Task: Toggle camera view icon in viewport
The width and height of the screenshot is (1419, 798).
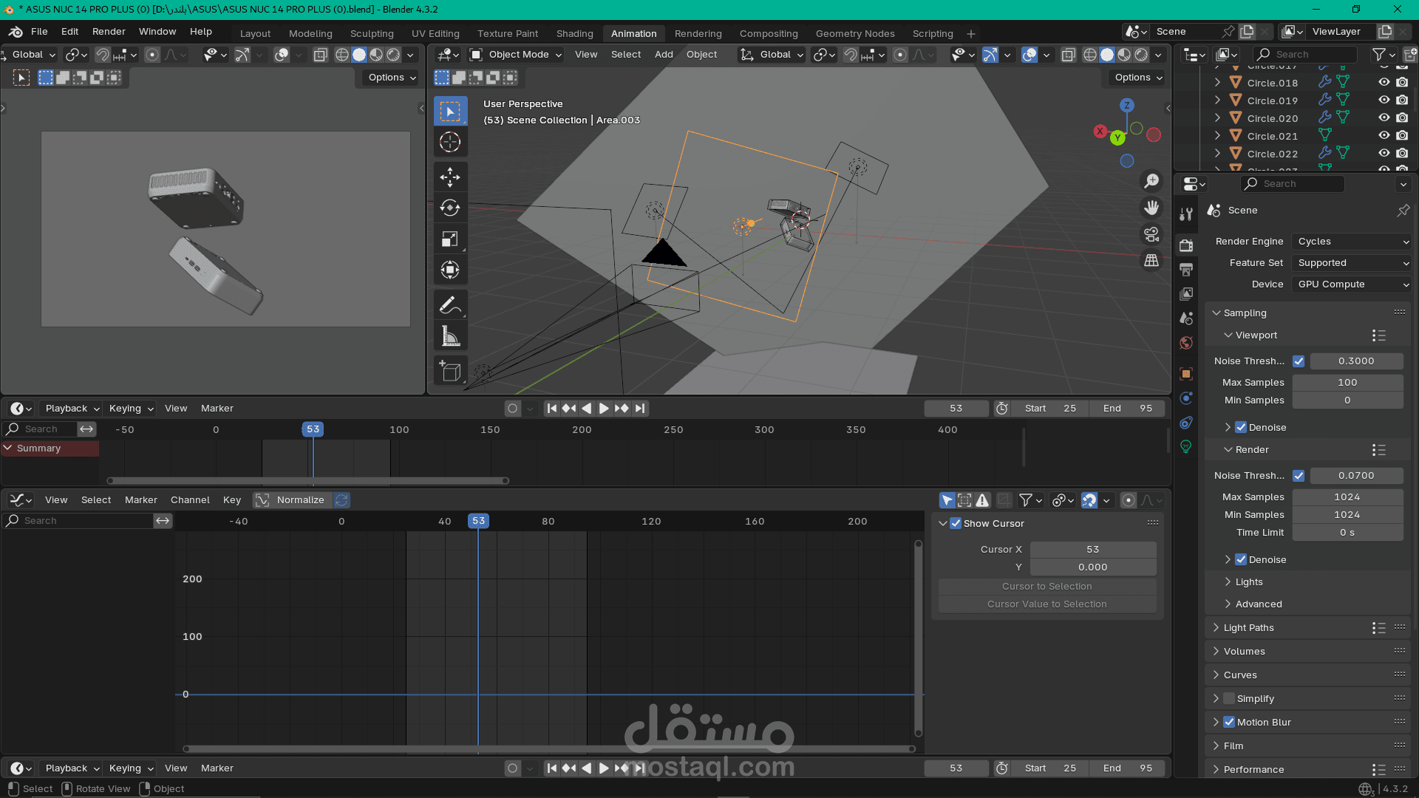Action: pos(1151,234)
